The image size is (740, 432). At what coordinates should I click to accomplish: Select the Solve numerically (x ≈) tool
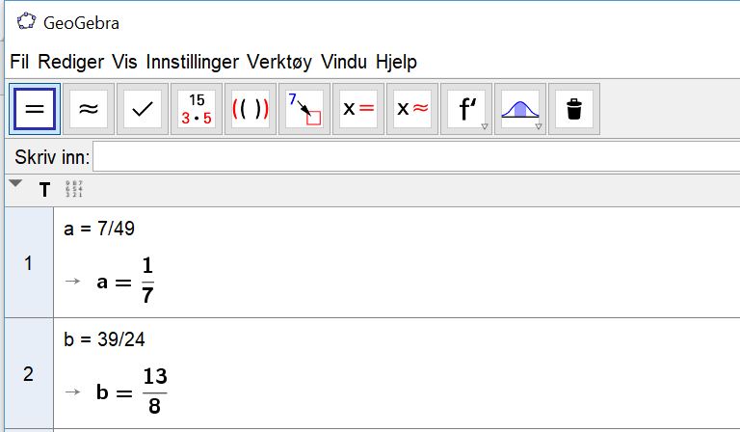(x=412, y=109)
